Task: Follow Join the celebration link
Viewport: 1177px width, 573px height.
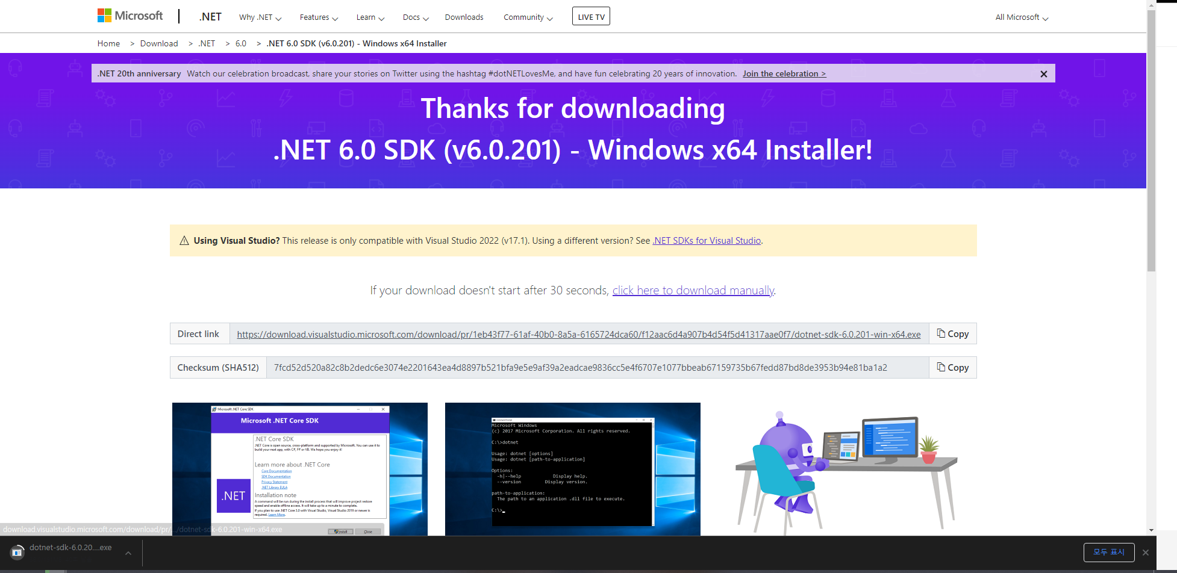Action: pyautogui.click(x=784, y=73)
